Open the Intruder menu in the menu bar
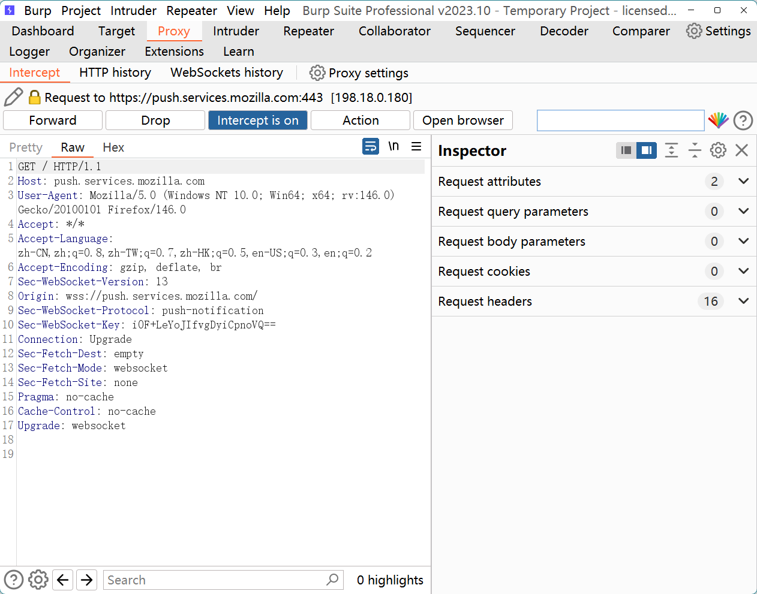Screen dimensions: 757x594 (133, 11)
